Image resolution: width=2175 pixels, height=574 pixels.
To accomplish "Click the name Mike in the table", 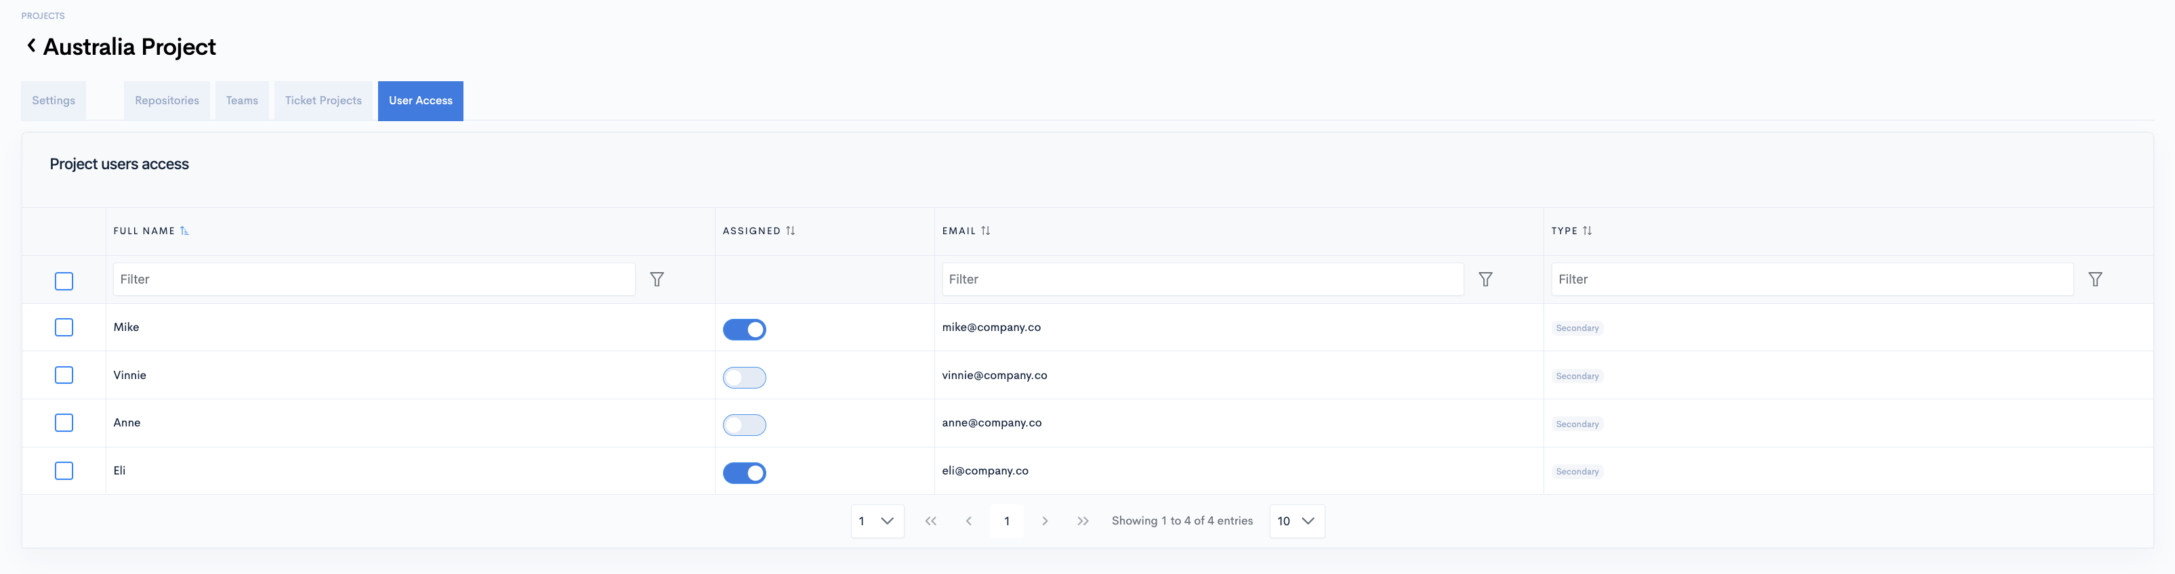I will coord(127,327).
